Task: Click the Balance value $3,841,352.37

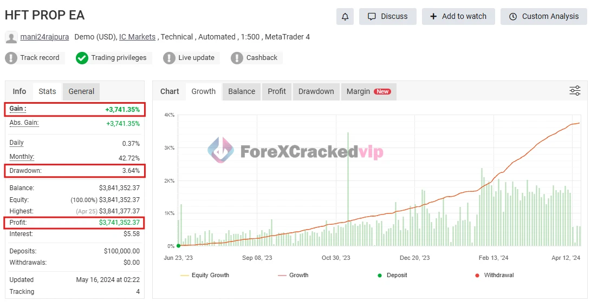Action: point(119,188)
